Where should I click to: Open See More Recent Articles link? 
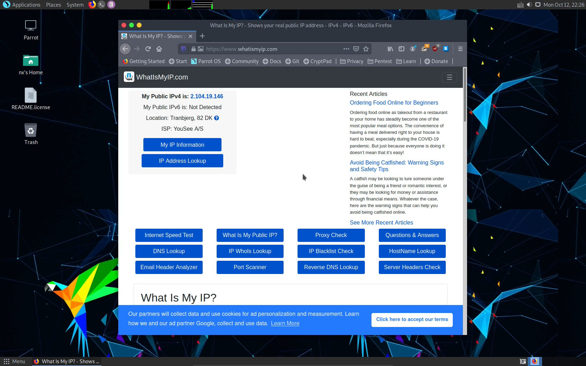pyautogui.click(x=381, y=223)
